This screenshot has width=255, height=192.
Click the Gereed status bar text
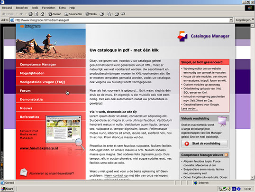point(9,182)
